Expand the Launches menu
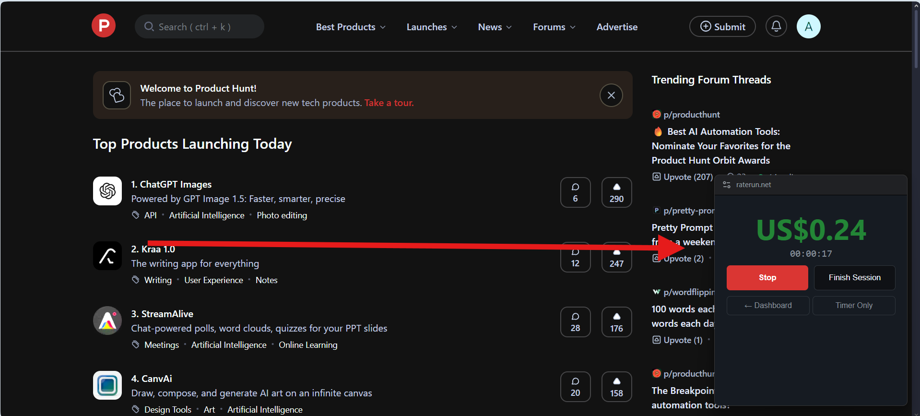Image resolution: width=920 pixels, height=416 pixels. tap(432, 27)
